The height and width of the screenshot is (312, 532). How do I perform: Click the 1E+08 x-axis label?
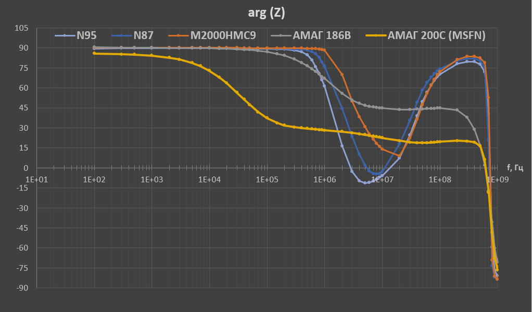click(x=440, y=180)
